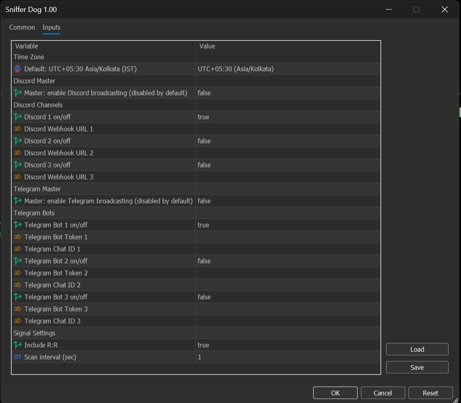This screenshot has height=403, width=461.
Task: Click the string icon beside Discord Webhook URL 2
Action: click(x=18, y=153)
